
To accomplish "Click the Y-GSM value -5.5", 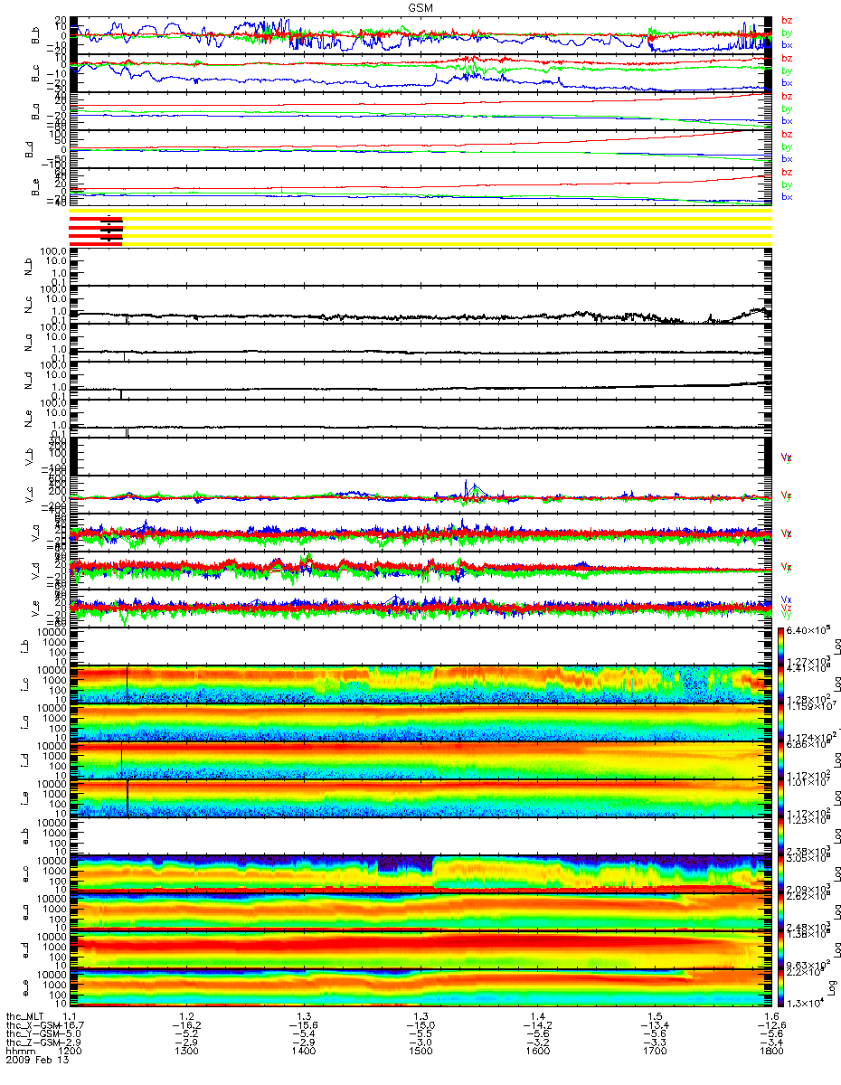I will (x=420, y=1034).
